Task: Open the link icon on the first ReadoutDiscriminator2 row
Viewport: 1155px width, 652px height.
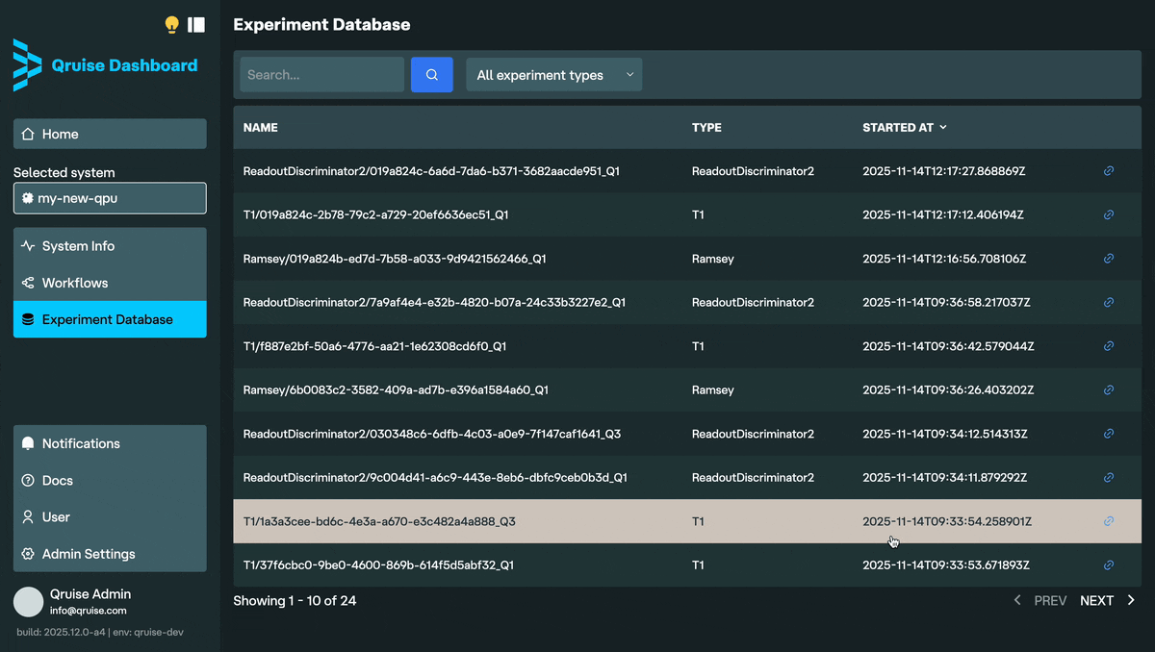Action: coord(1108,170)
